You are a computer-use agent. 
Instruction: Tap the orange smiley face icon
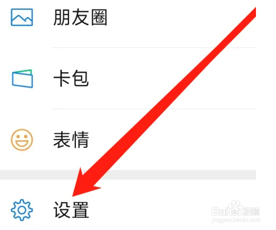point(22,140)
